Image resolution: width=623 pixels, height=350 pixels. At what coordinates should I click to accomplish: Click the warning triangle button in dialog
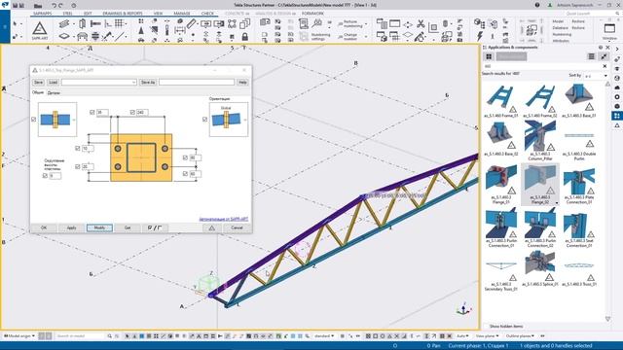tap(212, 227)
